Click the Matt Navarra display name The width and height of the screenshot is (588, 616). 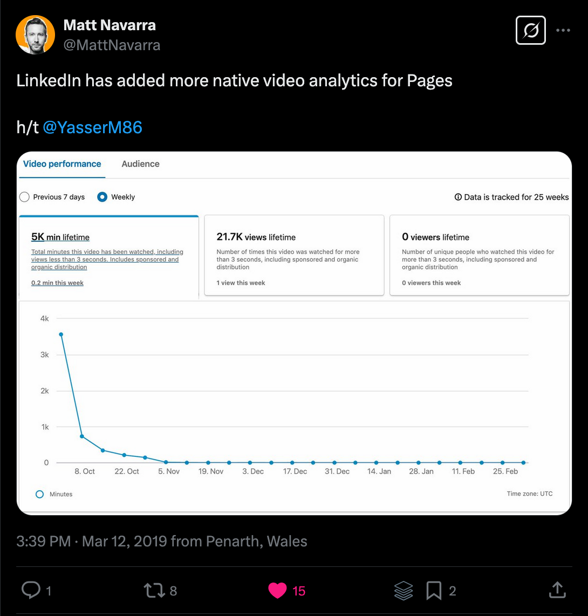(x=110, y=25)
